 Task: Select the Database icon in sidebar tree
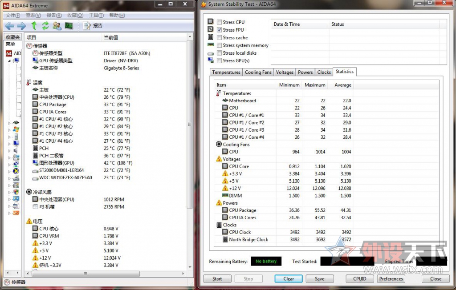(16, 206)
